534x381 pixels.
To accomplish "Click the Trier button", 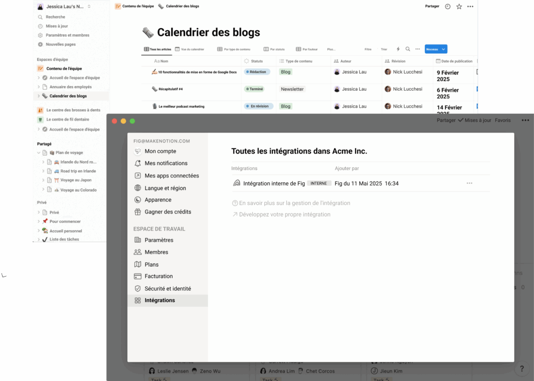I will tap(384, 49).
